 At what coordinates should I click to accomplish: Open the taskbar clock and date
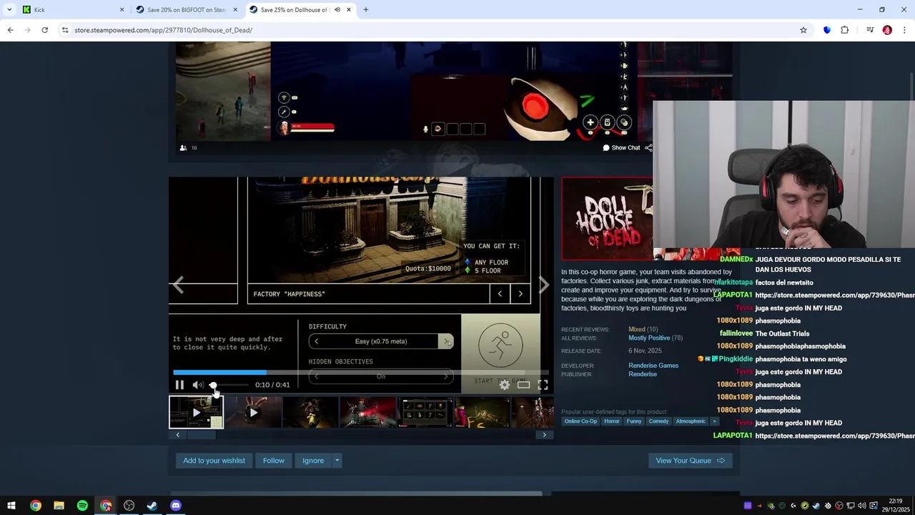(x=896, y=505)
